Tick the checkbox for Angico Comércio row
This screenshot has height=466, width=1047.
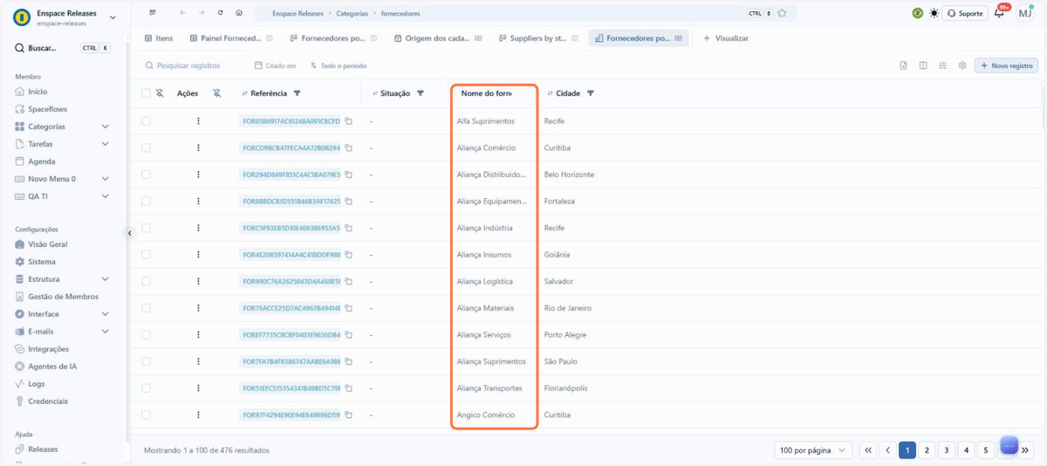point(146,415)
